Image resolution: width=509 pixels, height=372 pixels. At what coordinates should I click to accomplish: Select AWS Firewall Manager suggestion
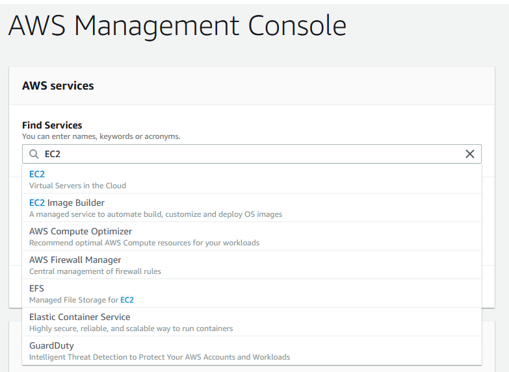click(x=252, y=265)
